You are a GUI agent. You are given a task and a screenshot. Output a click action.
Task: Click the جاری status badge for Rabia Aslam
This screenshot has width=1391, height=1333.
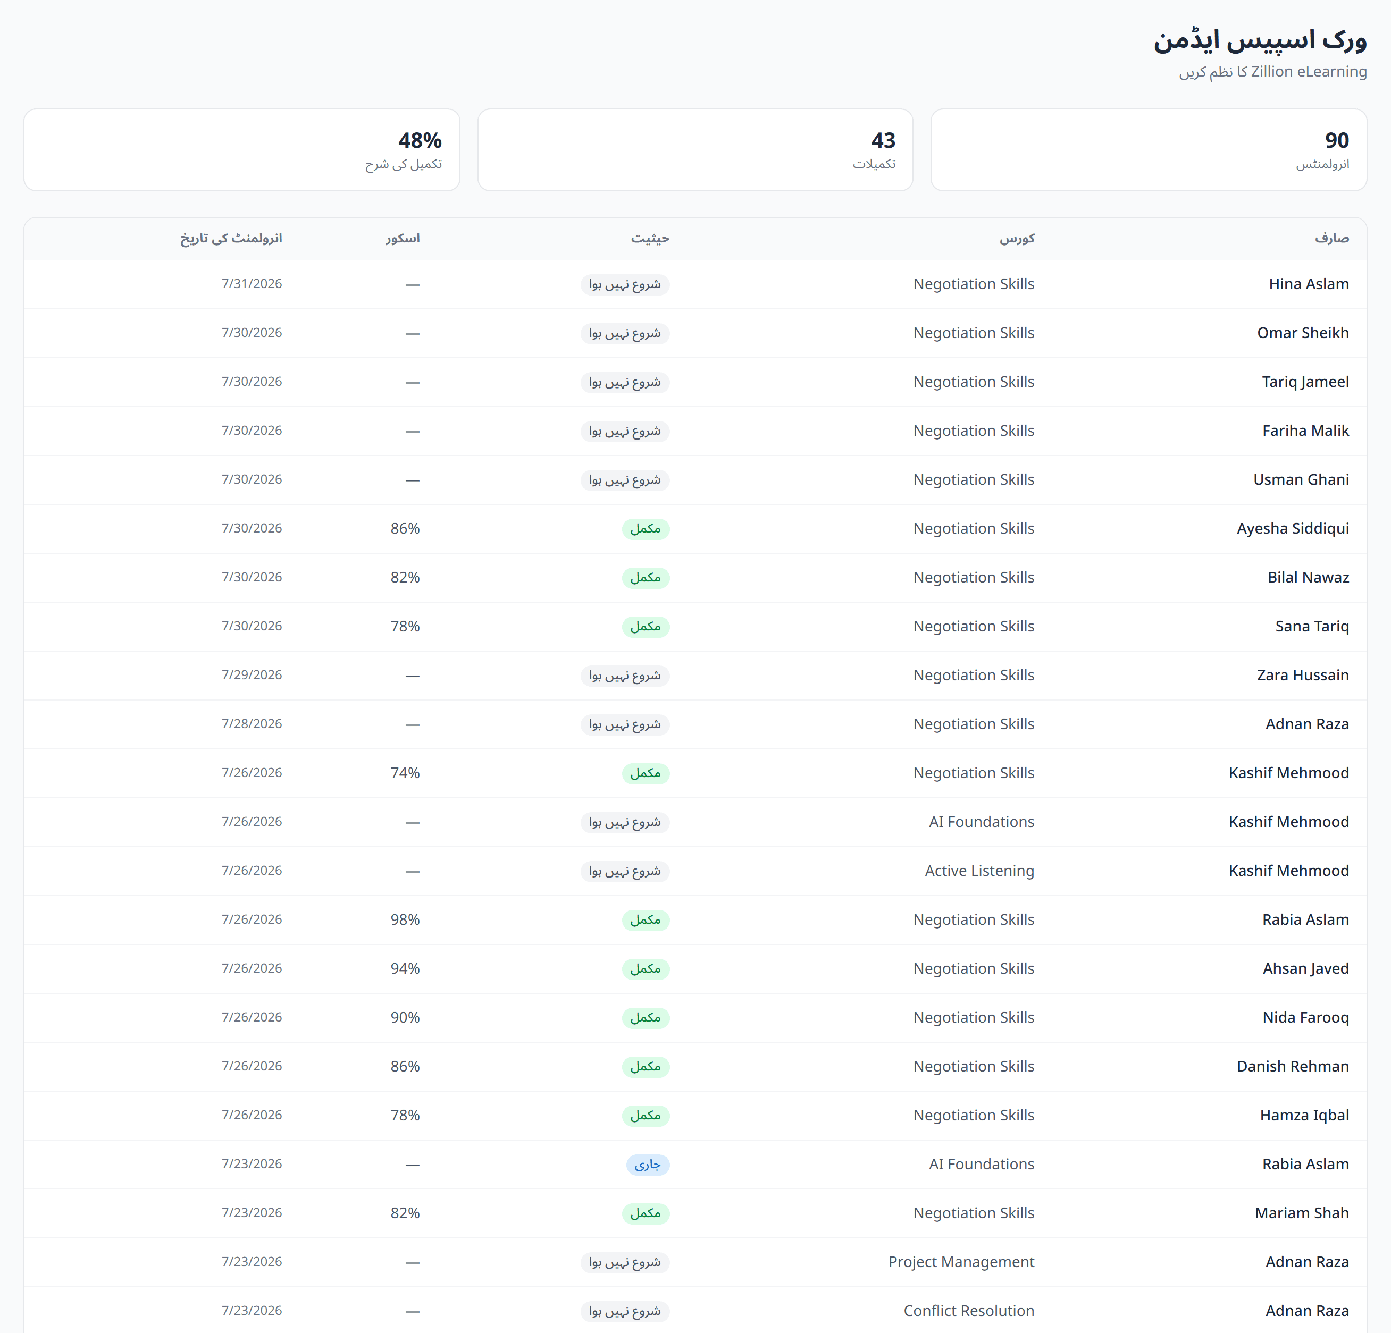[648, 1164]
